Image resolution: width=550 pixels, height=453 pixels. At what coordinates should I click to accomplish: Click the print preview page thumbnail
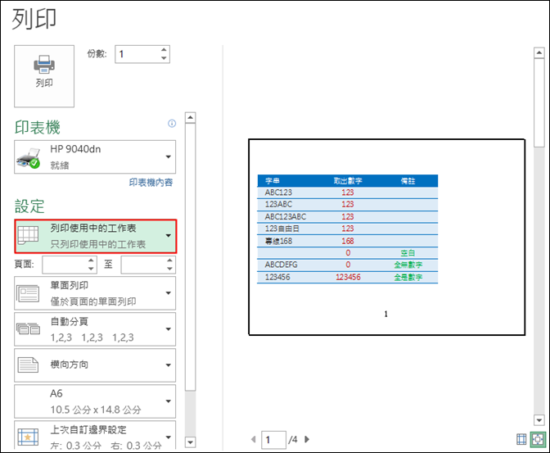[386, 237]
